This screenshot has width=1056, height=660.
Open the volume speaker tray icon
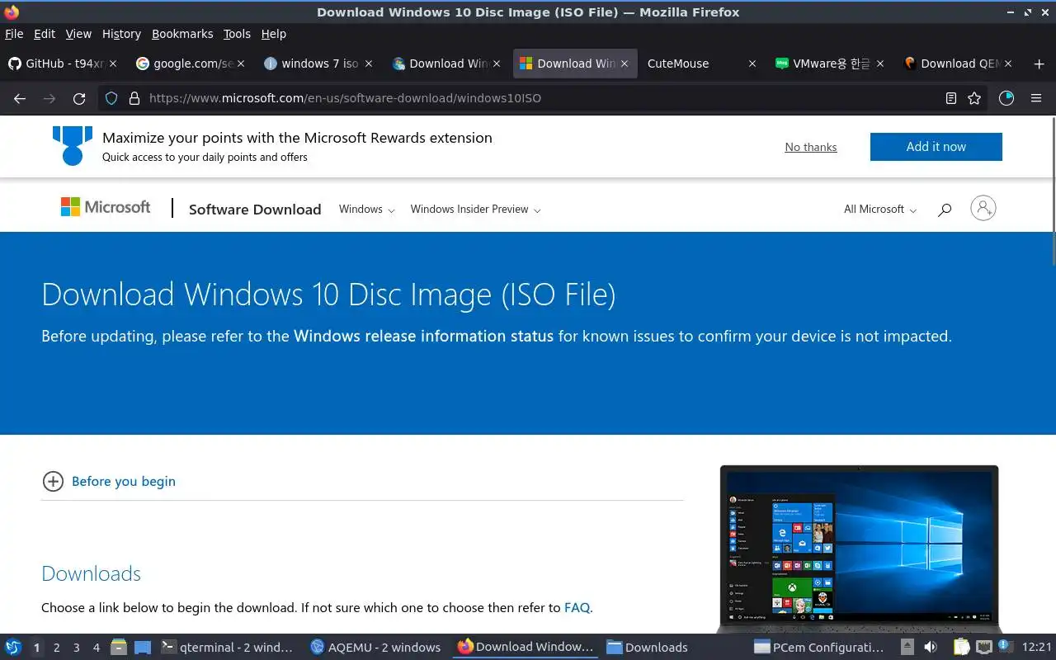[931, 648]
